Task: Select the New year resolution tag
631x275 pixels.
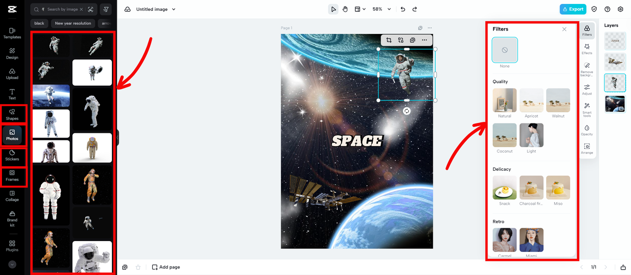Action: pos(73,23)
